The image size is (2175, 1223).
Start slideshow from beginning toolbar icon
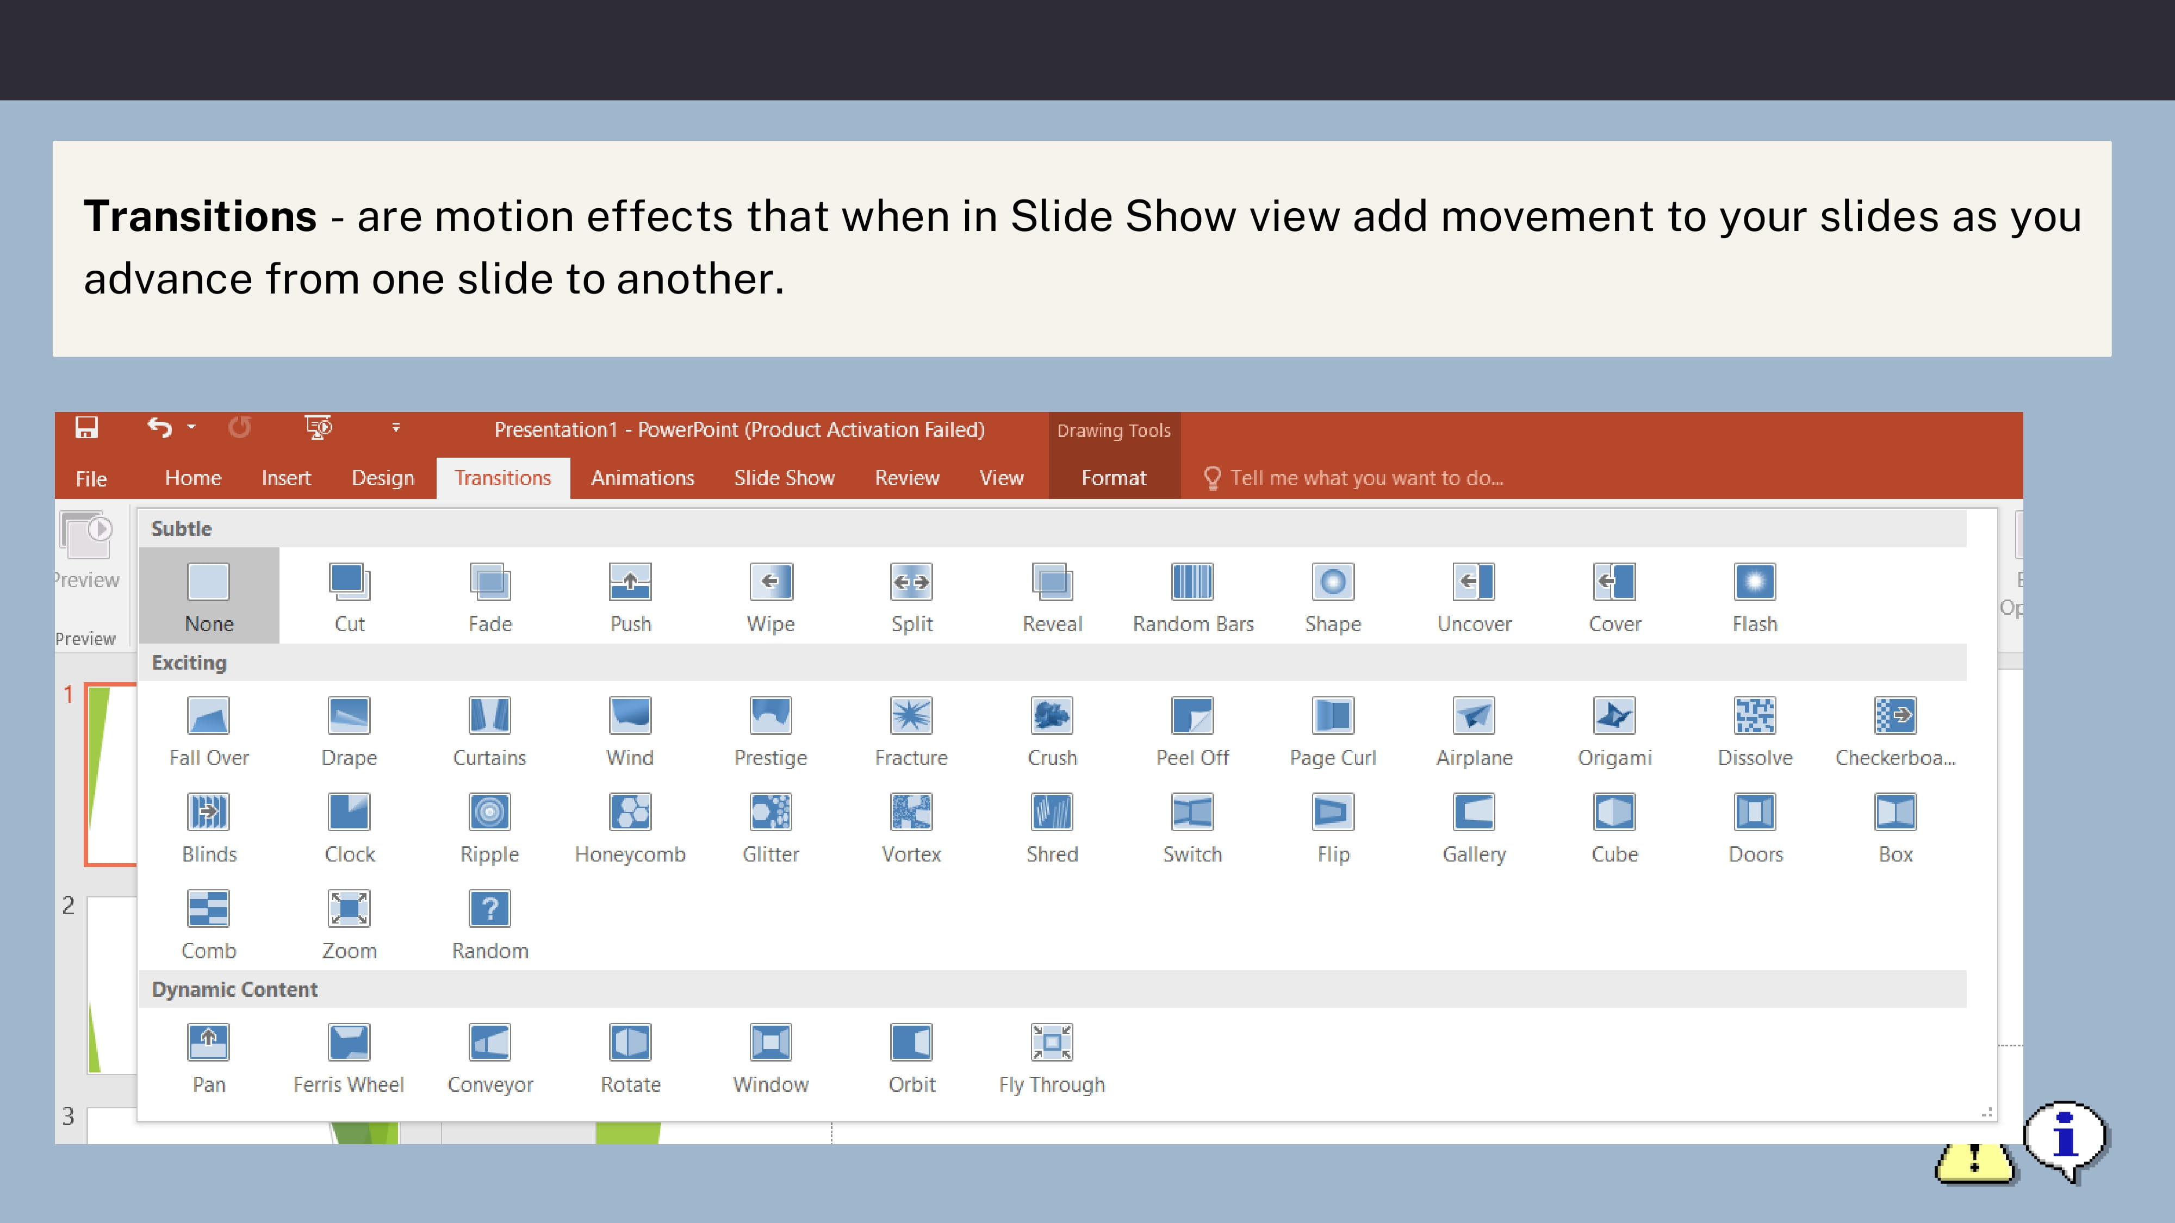tap(318, 428)
